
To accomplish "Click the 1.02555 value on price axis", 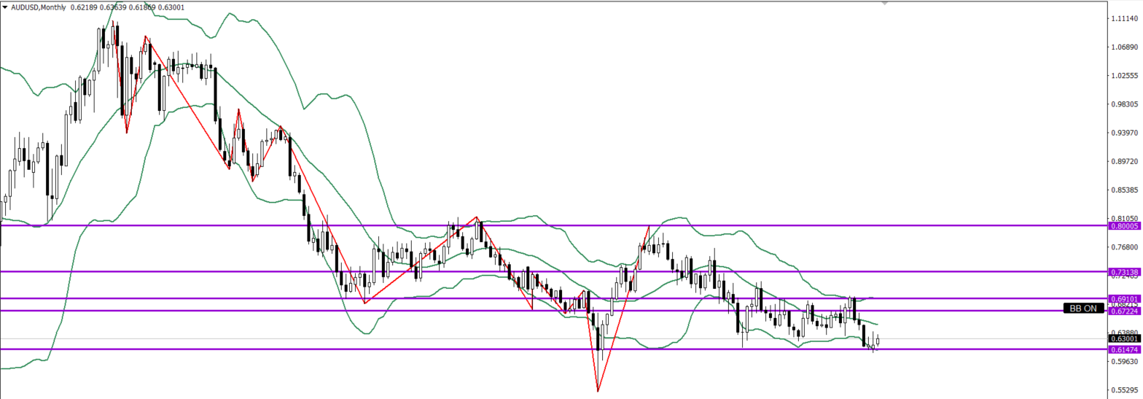I will pyautogui.click(x=1123, y=76).
